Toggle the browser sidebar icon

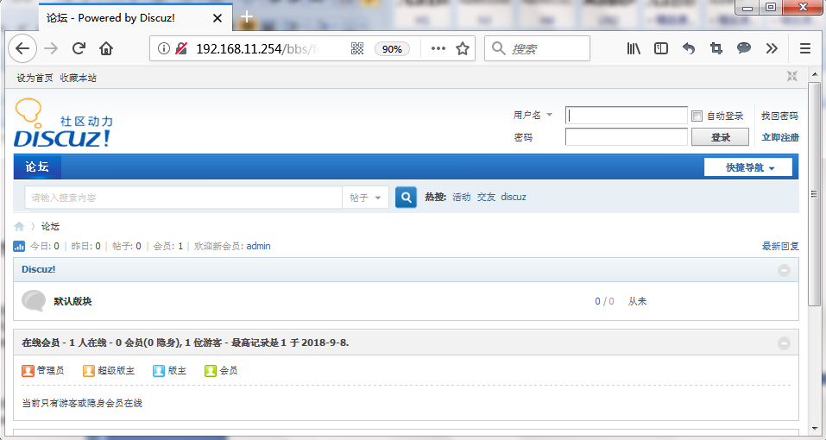pos(661,48)
